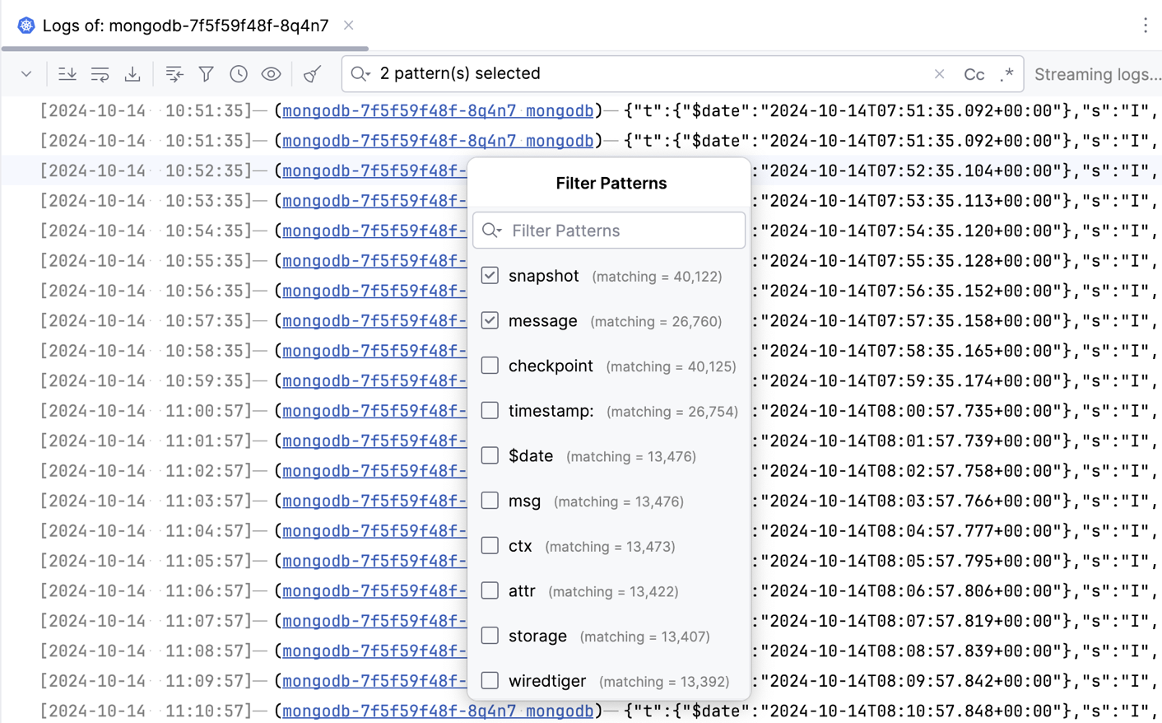1162x723 pixels.
Task: Collapse the log view with the chevron
Action: click(x=25, y=73)
